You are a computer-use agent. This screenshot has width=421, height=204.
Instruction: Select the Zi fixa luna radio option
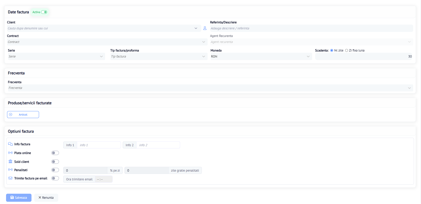click(x=346, y=50)
